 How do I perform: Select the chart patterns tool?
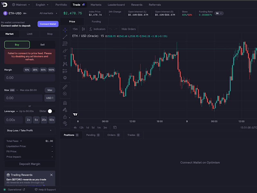tap(65, 64)
